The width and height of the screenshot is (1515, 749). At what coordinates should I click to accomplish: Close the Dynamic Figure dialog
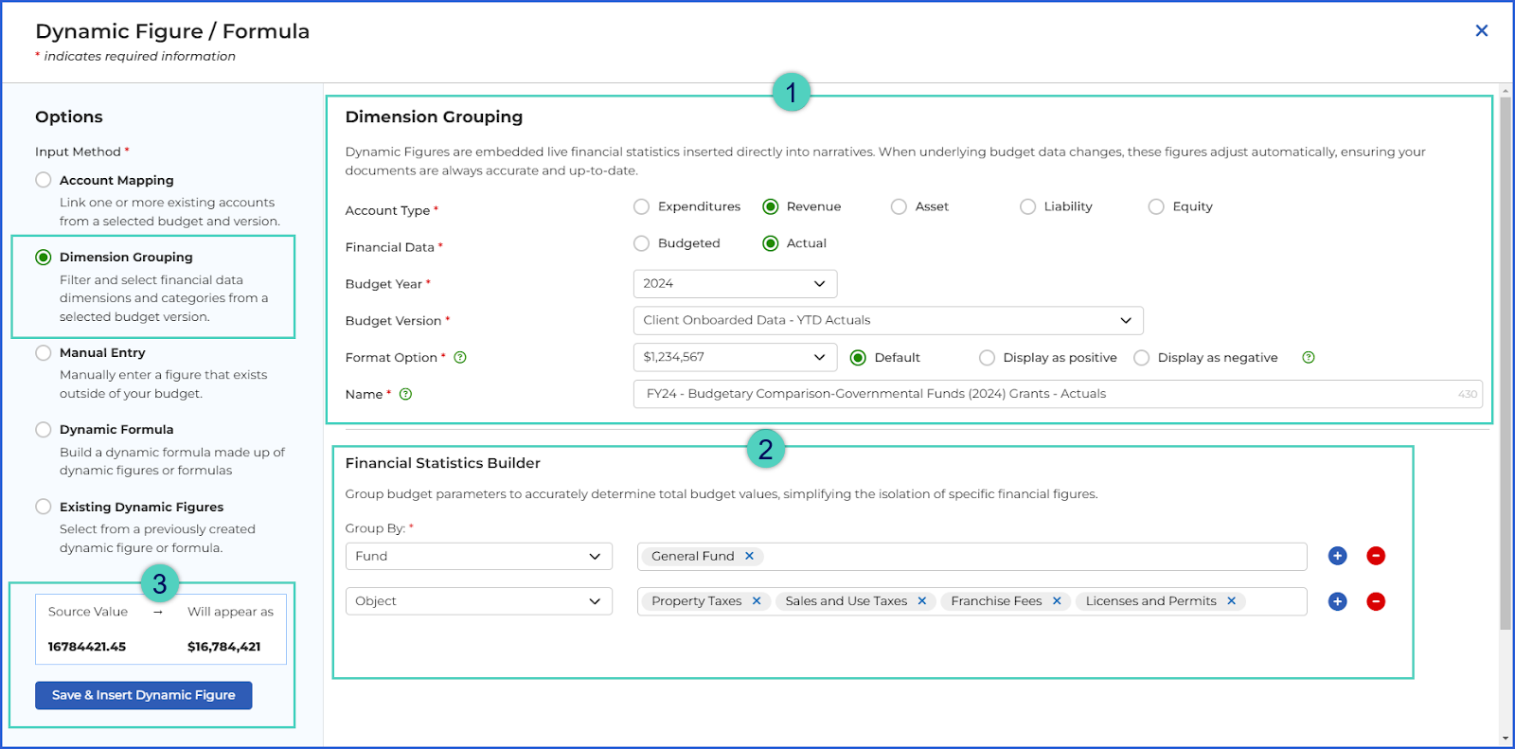(x=1482, y=30)
